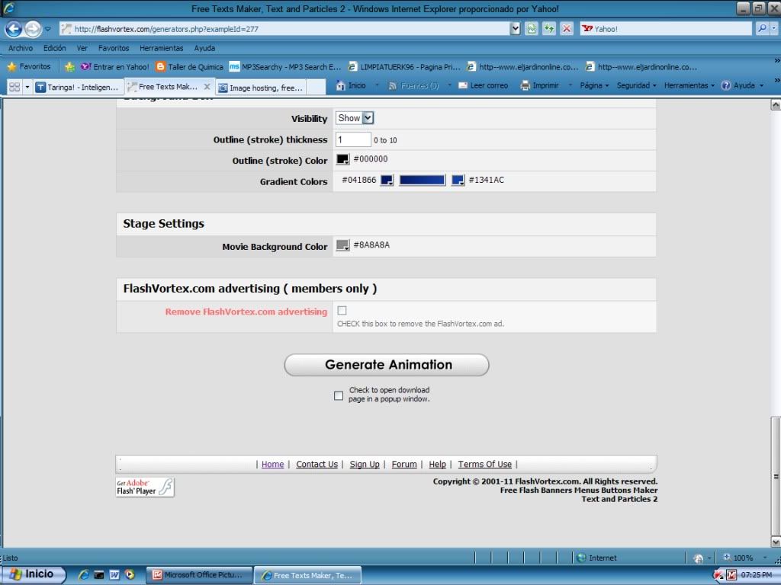Screen dimensions: 781x585
Task: Click the Ayuda question mark icon
Action: tap(726, 85)
